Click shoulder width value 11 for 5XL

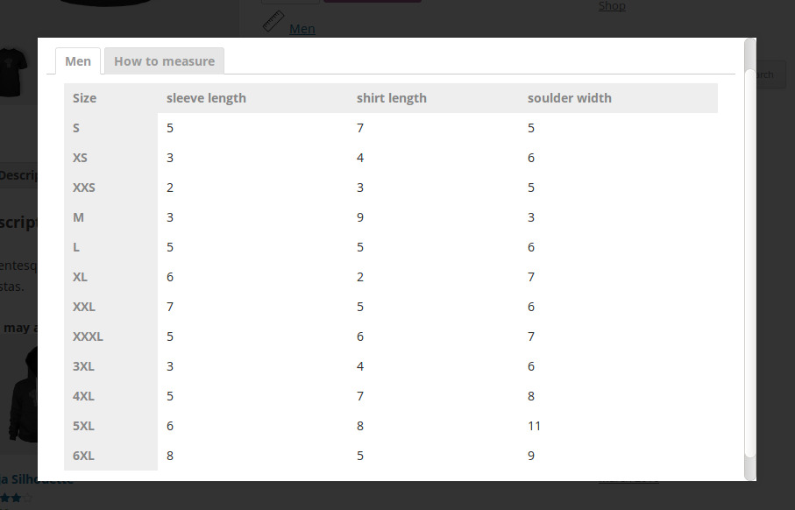click(x=534, y=426)
